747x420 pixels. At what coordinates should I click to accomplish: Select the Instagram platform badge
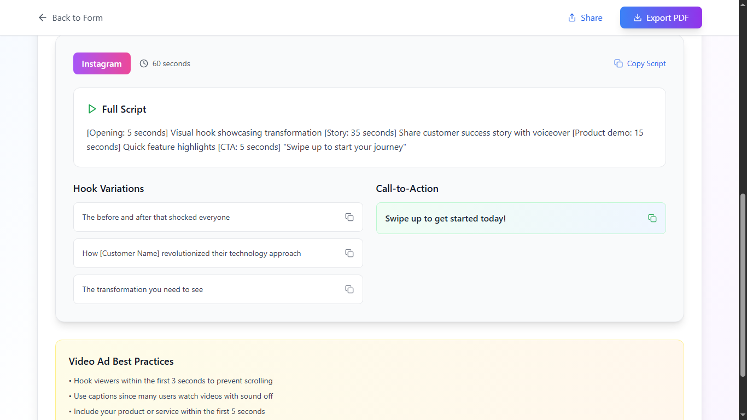(x=102, y=63)
